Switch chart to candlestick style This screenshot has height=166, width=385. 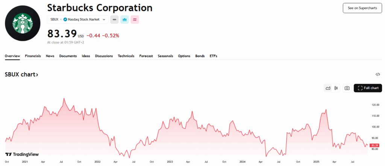click(336, 88)
